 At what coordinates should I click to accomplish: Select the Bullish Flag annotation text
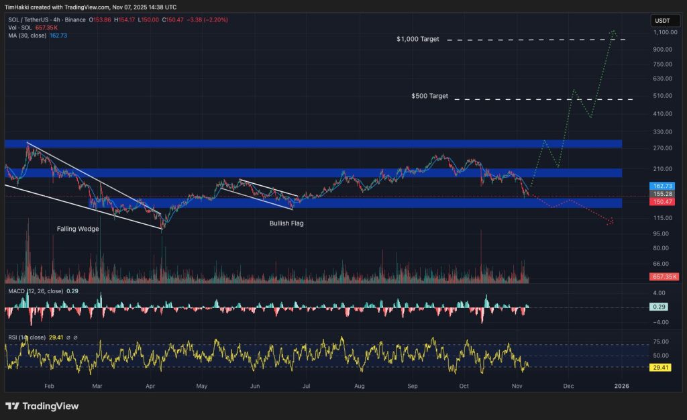pos(286,223)
